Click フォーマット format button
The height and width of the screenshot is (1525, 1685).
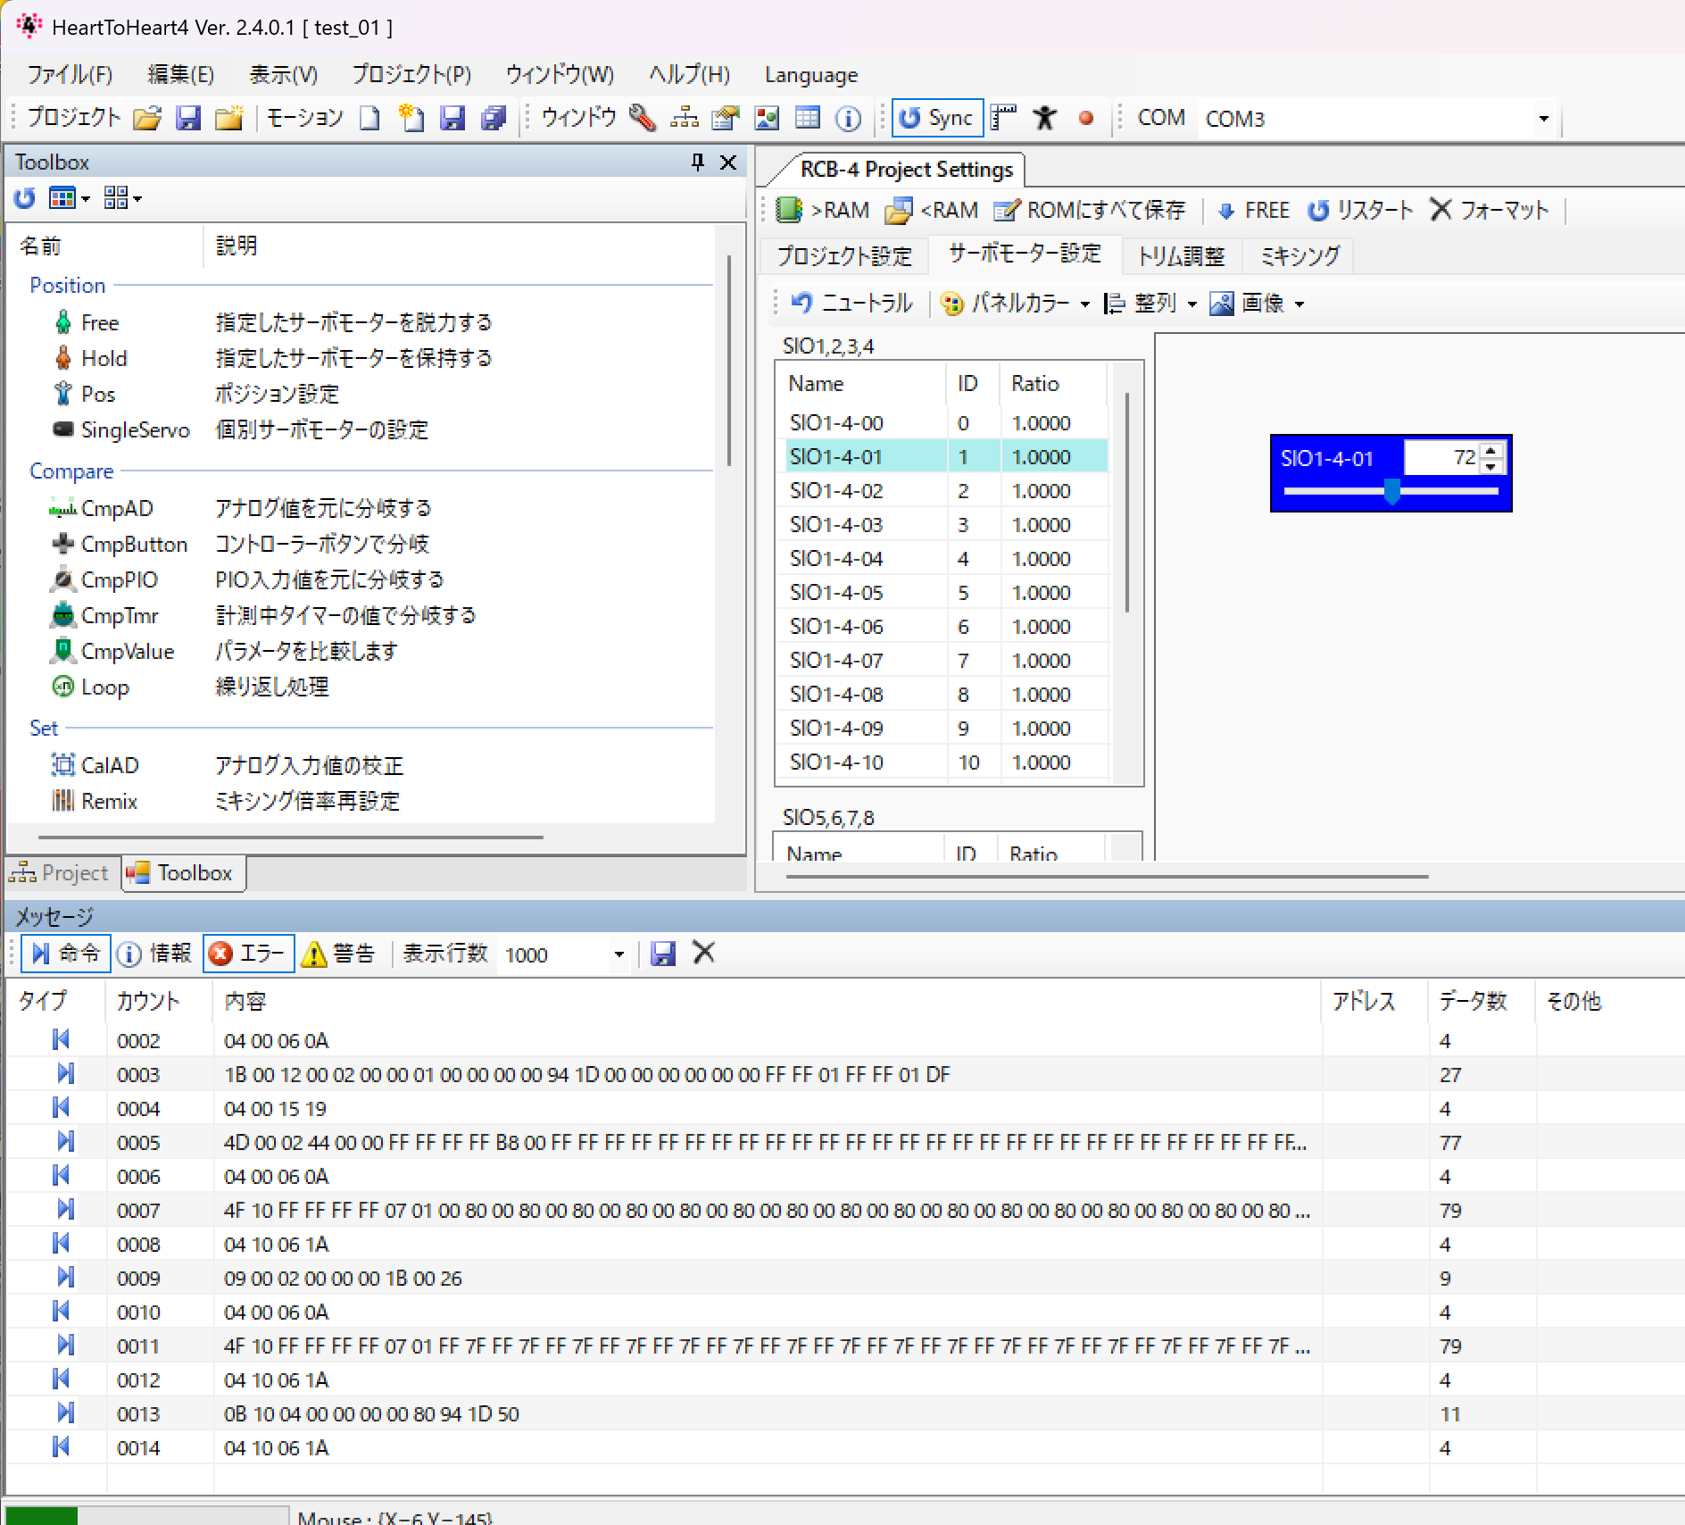(1489, 210)
